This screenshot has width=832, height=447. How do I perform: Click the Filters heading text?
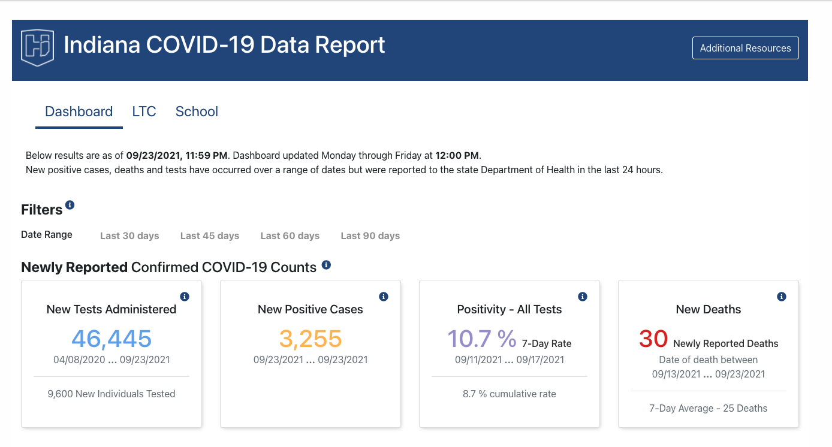42,210
